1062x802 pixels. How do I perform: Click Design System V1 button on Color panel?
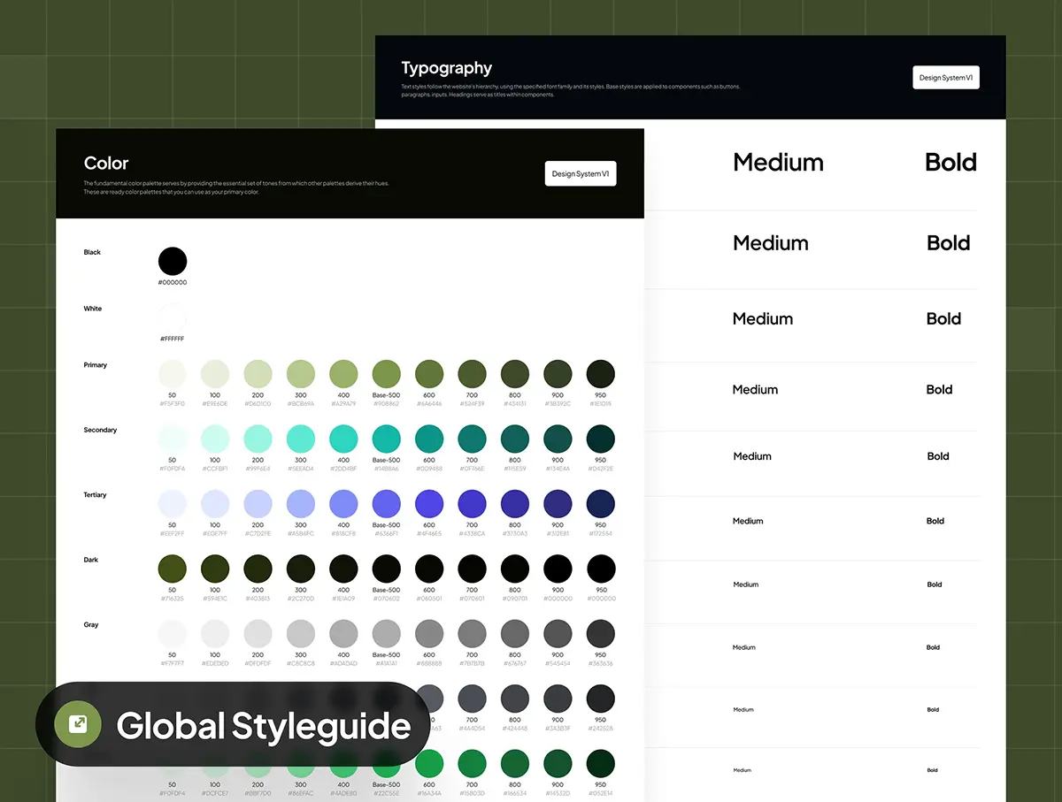[580, 173]
